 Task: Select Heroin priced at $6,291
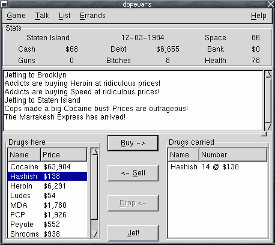(x=47, y=186)
